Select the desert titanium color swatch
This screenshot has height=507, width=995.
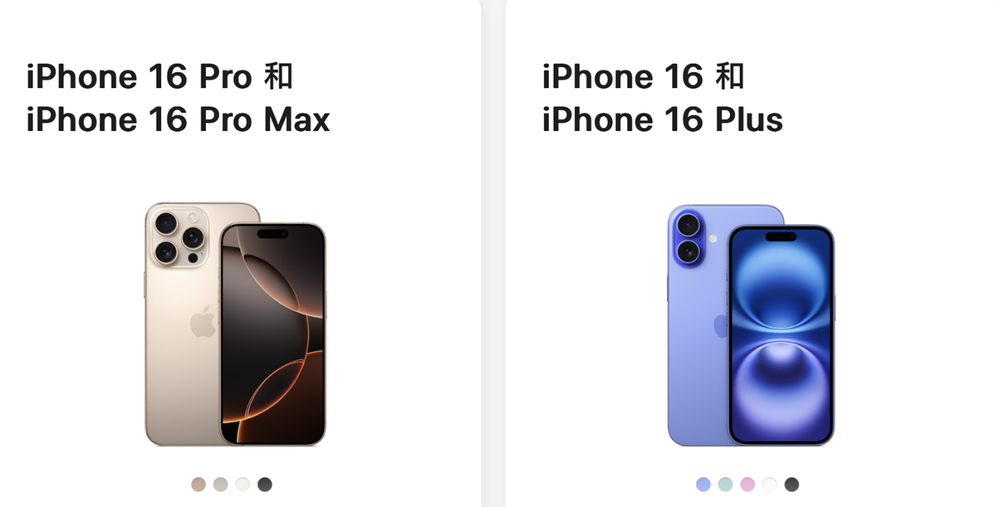click(199, 485)
